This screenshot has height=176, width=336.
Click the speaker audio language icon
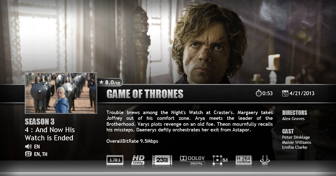coord(28,147)
